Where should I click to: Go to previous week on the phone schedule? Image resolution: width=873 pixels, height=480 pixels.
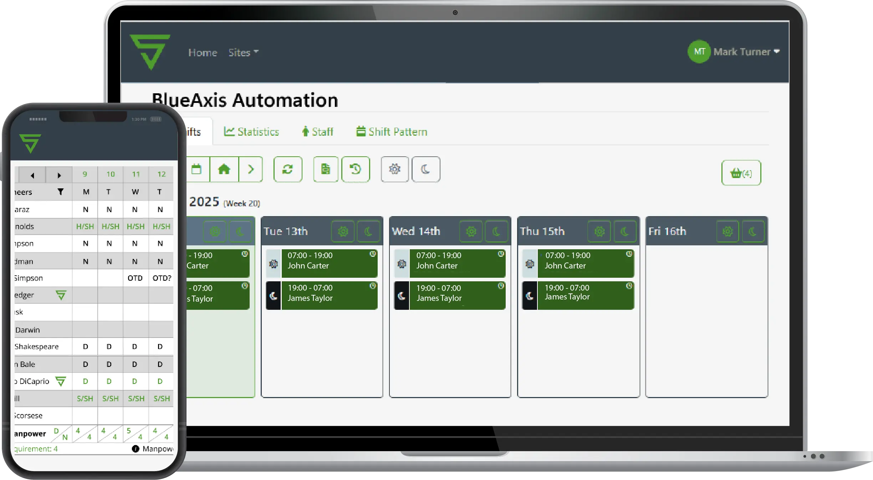pos(32,175)
